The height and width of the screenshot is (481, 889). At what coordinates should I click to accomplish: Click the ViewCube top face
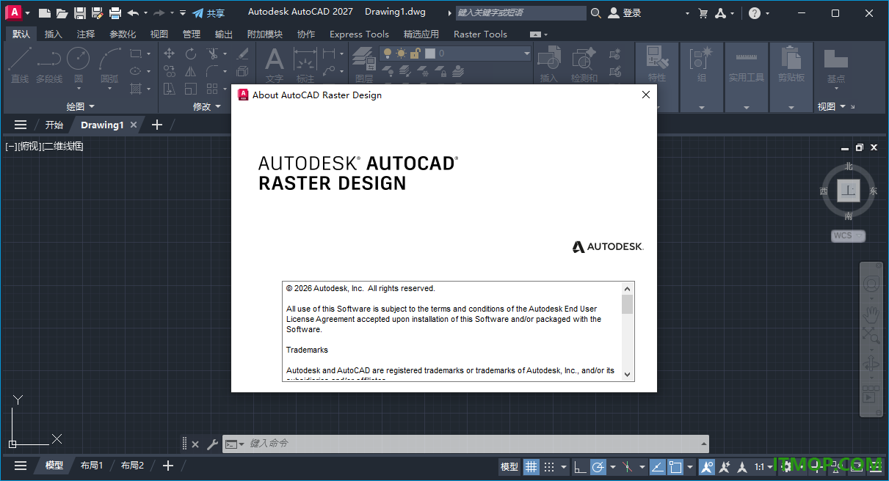(x=849, y=191)
